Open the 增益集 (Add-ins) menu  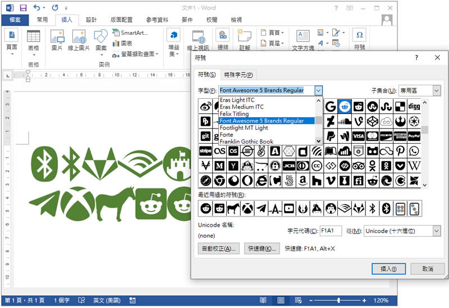point(173,43)
